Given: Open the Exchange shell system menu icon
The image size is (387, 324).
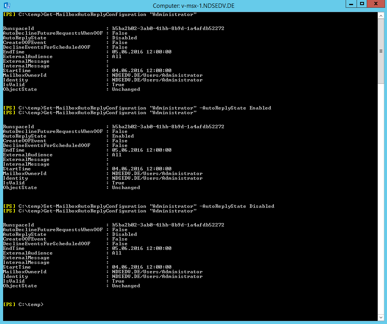Looking at the screenshot, I should coord(7,5).
